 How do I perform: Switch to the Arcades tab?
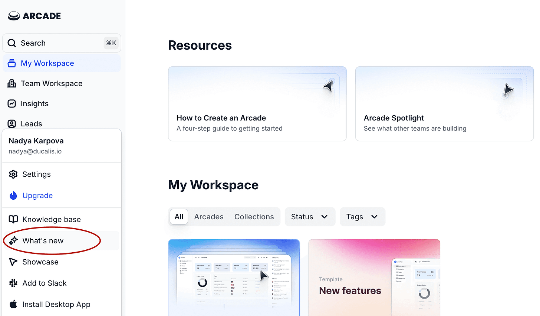tap(209, 217)
